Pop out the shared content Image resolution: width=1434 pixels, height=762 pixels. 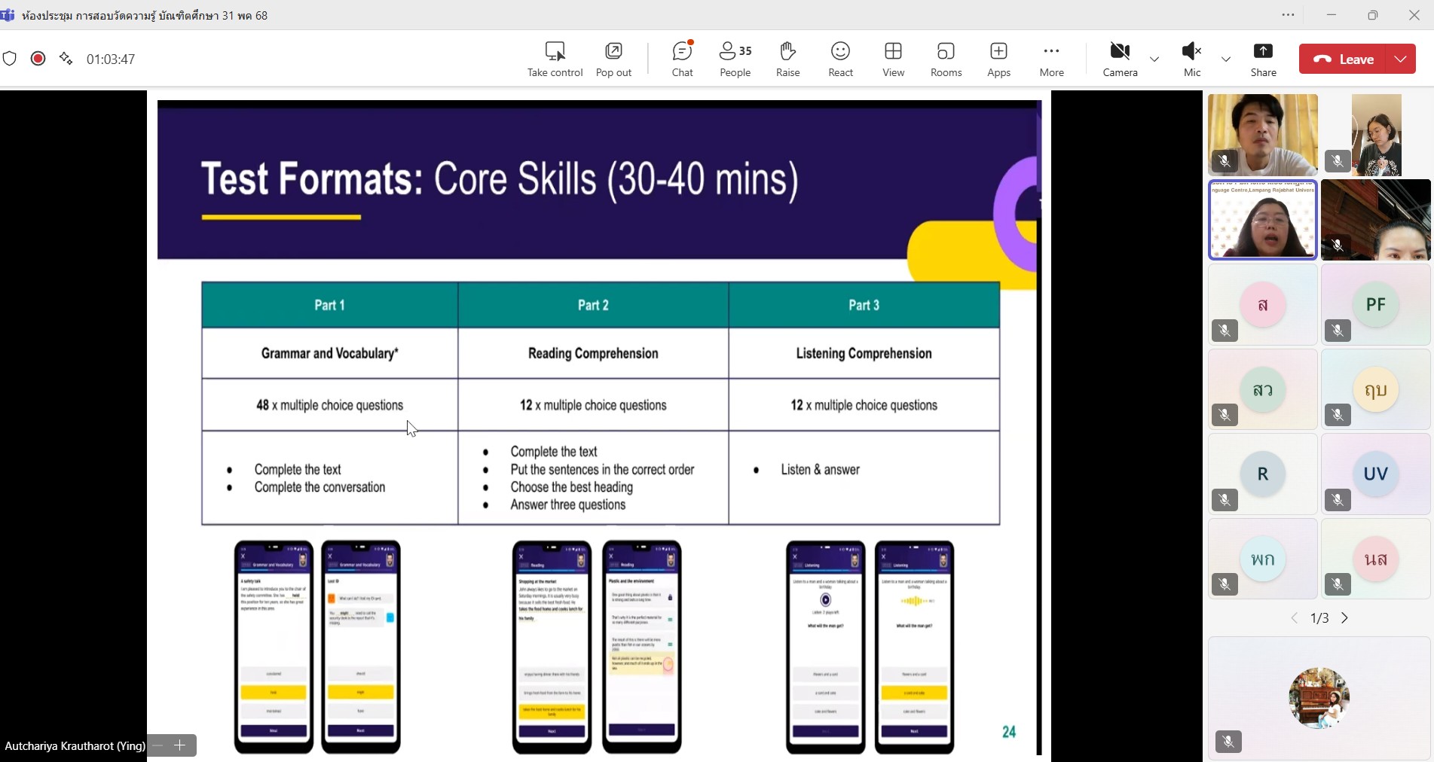coord(613,59)
